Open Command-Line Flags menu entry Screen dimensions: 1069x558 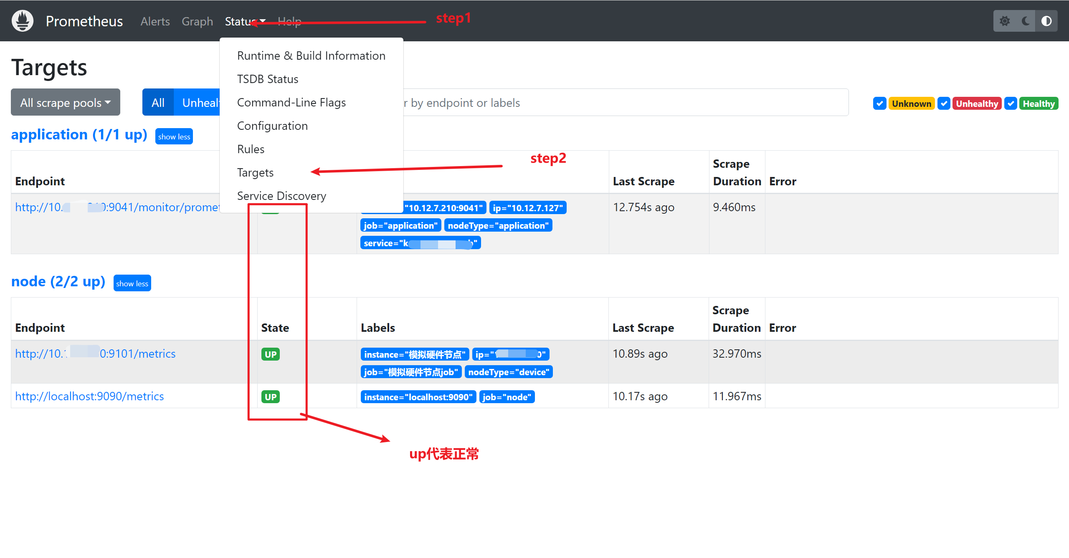(311, 102)
